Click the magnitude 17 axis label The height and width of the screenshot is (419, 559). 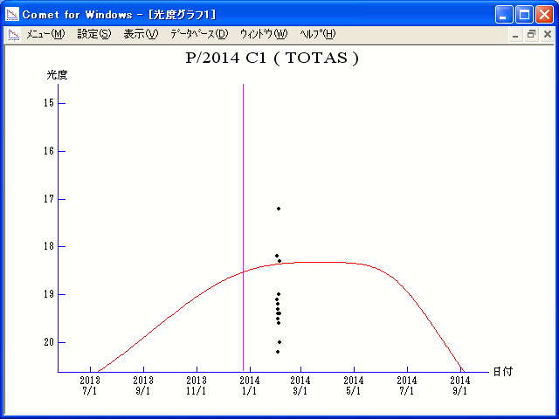[x=49, y=199]
